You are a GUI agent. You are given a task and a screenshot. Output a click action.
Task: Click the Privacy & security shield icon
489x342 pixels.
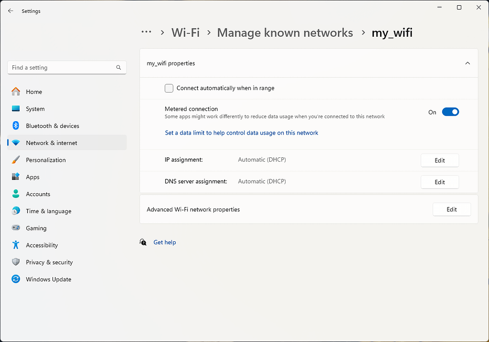(15, 262)
